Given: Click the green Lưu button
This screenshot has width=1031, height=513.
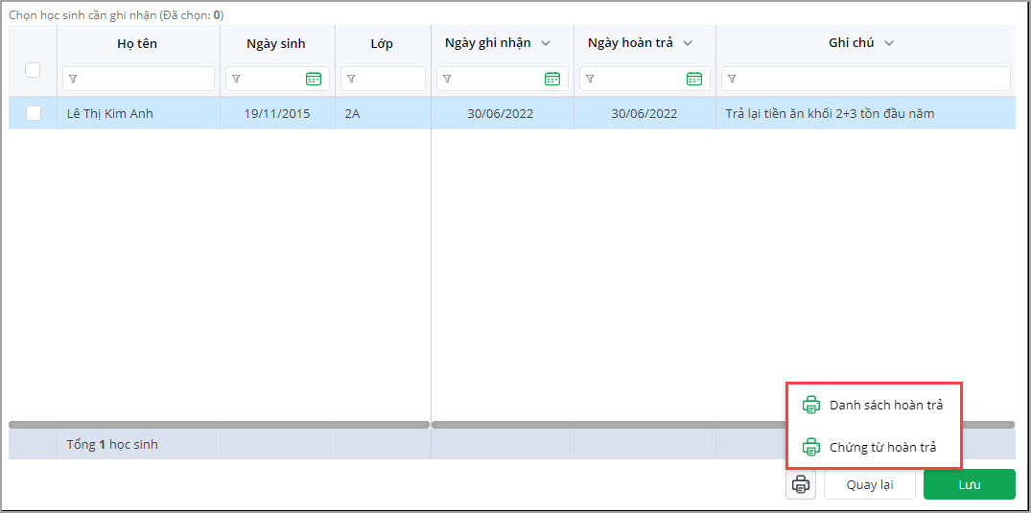Looking at the screenshot, I should click(x=970, y=485).
